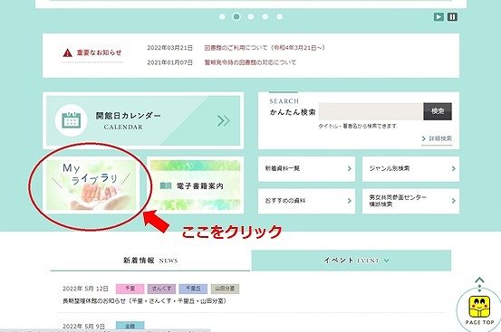Open 男女共同参画センター 横断検索 button

[410, 201]
